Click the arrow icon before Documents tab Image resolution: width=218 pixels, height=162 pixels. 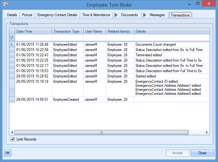click(116, 15)
